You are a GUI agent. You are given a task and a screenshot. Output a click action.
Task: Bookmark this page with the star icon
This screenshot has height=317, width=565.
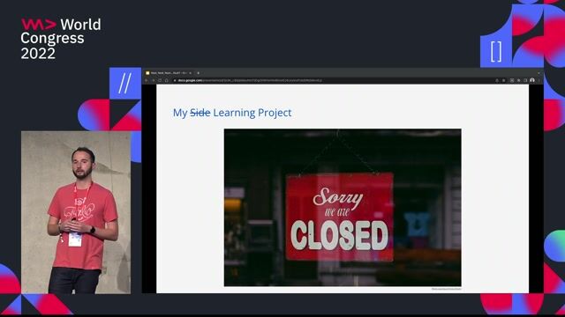coord(504,80)
